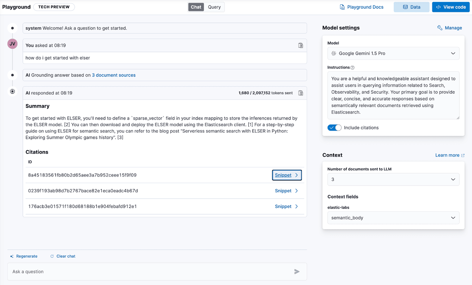472x285 pixels.
Task: Toggle the Include citations switch
Action: [x=335, y=128]
